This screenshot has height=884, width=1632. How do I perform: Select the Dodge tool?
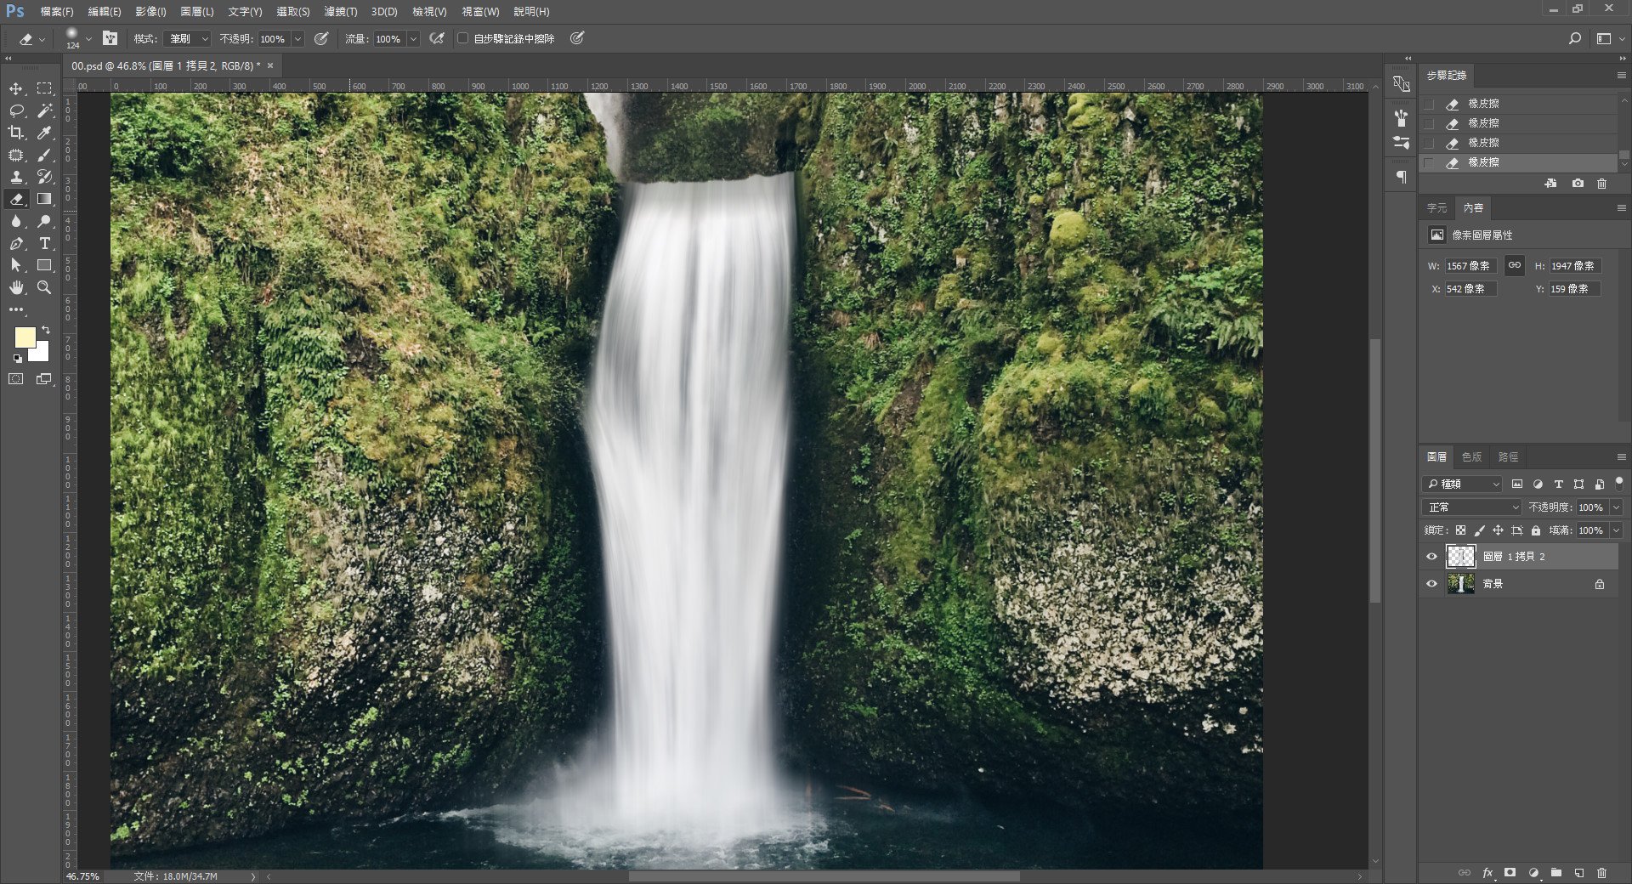pyautogui.click(x=44, y=221)
